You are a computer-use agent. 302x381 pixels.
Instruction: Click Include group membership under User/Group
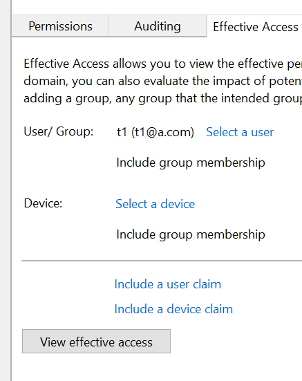pyautogui.click(x=191, y=162)
